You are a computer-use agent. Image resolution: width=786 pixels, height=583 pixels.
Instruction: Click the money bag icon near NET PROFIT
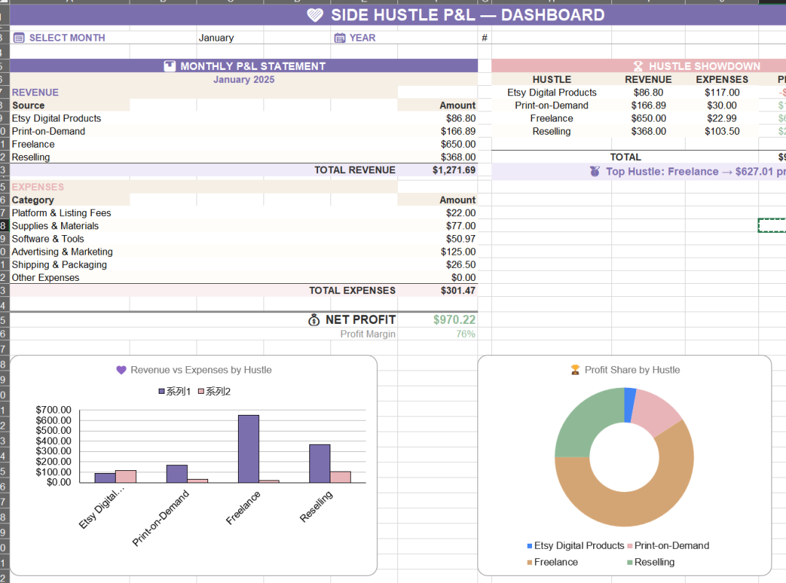[x=314, y=320]
